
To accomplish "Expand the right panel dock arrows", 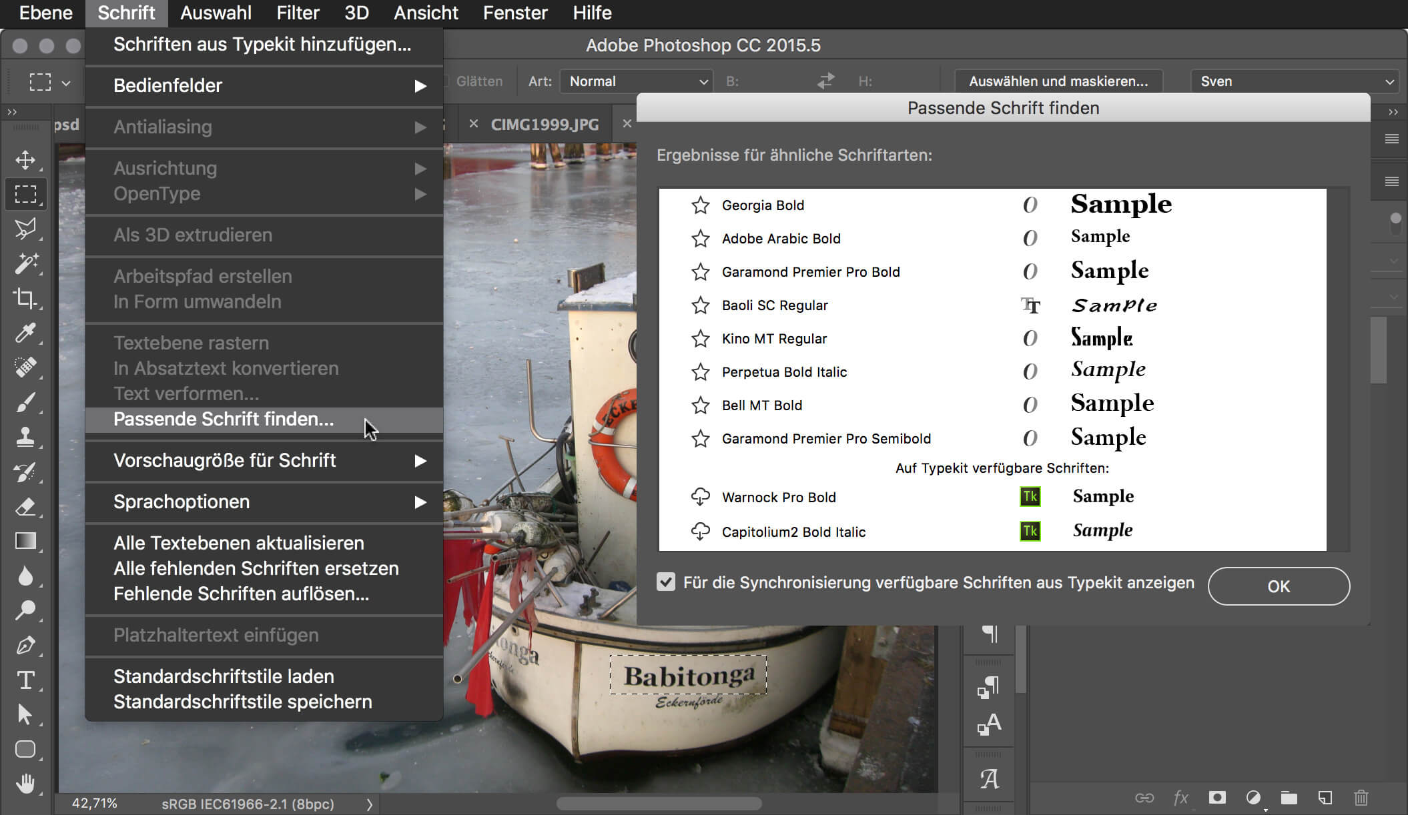I will coord(1393,112).
